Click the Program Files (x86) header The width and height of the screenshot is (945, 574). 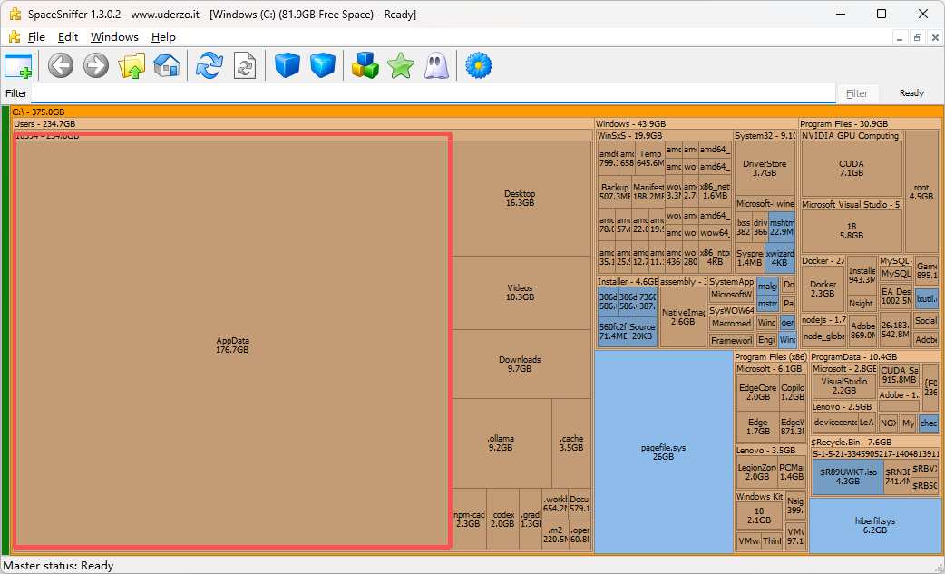(x=770, y=356)
